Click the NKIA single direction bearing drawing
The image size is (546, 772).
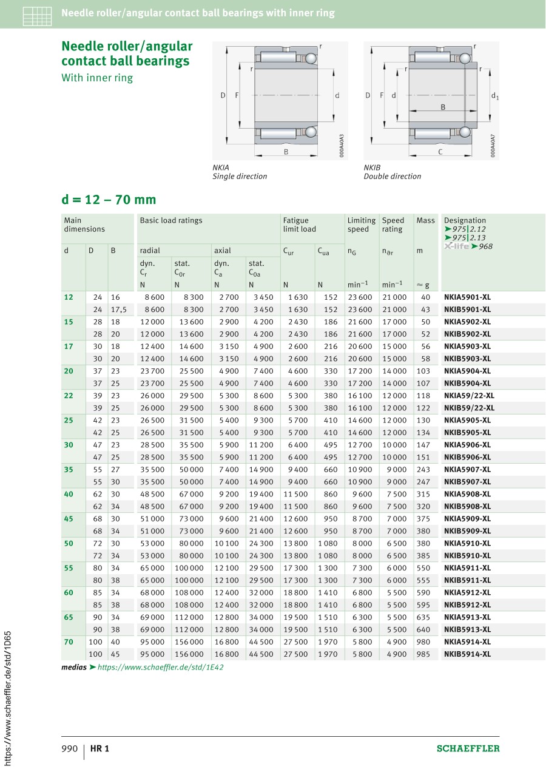click(x=280, y=100)
